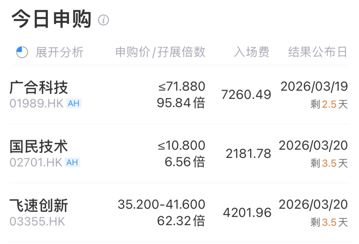The image size is (359, 244).
Task: Click the subscription price ≤10.800 for 国民技术
Action: 182,145
